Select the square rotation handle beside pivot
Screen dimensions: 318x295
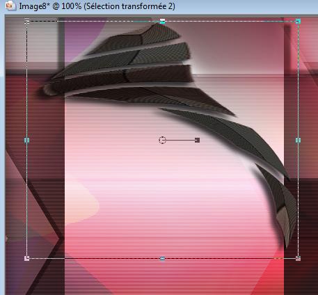pyautogui.click(x=197, y=140)
